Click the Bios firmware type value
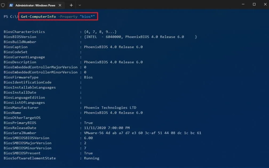 (x=88, y=77)
